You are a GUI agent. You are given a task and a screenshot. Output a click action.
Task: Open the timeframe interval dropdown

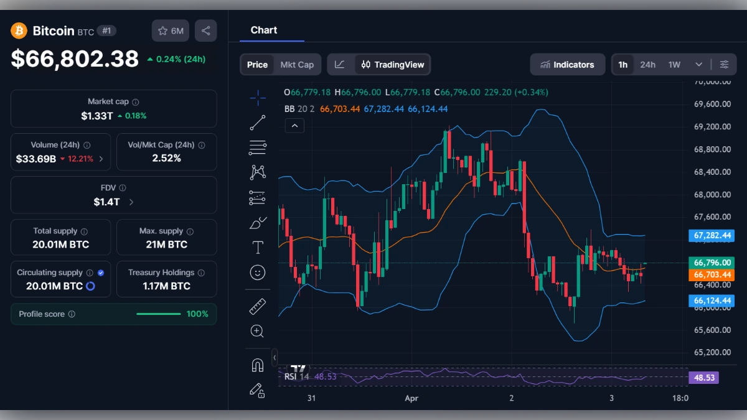(698, 64)
